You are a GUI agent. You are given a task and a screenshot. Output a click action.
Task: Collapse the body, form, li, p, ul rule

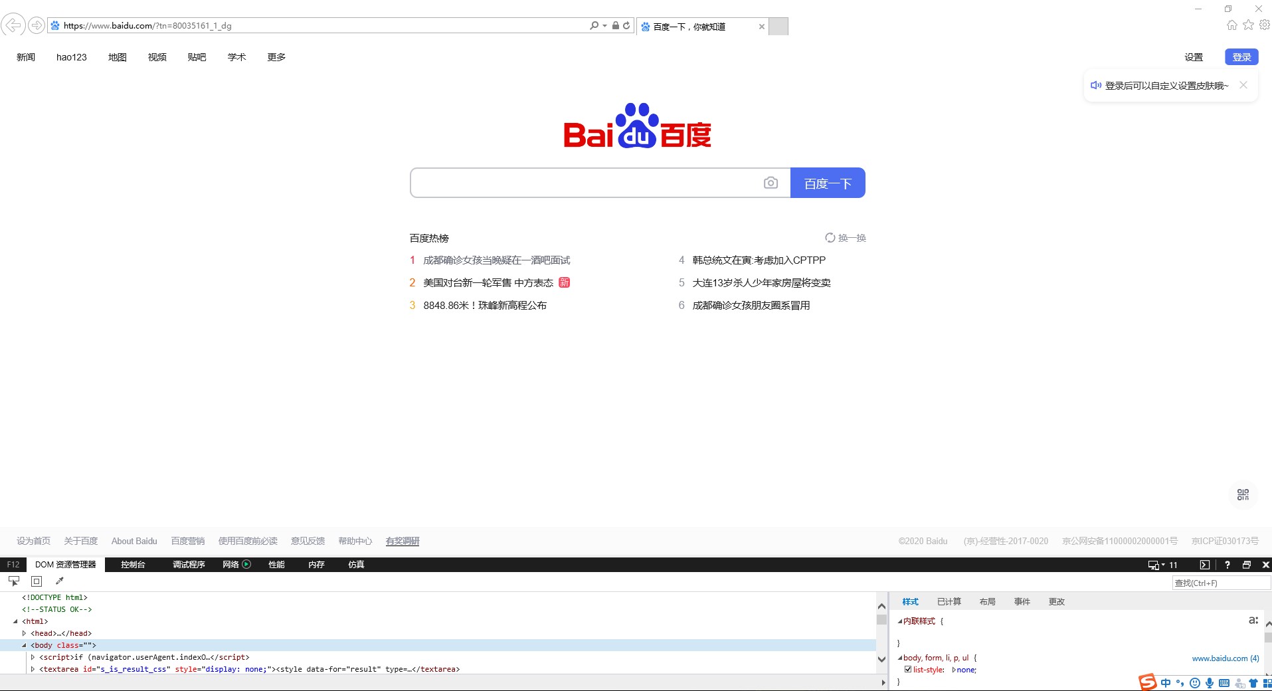coord(900,658)
